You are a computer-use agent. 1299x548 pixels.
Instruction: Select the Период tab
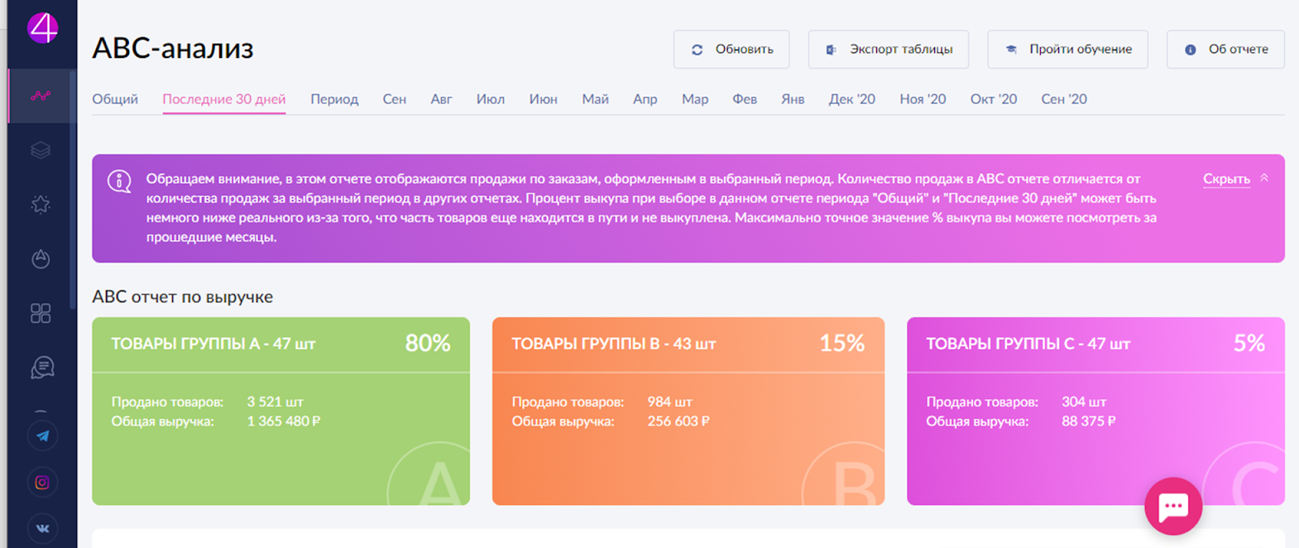[x=334, y=99]
